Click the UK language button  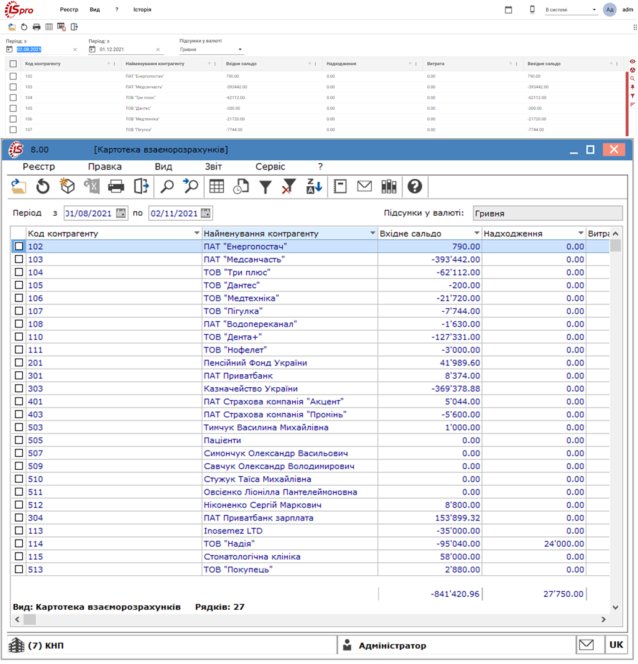(616, 645)
